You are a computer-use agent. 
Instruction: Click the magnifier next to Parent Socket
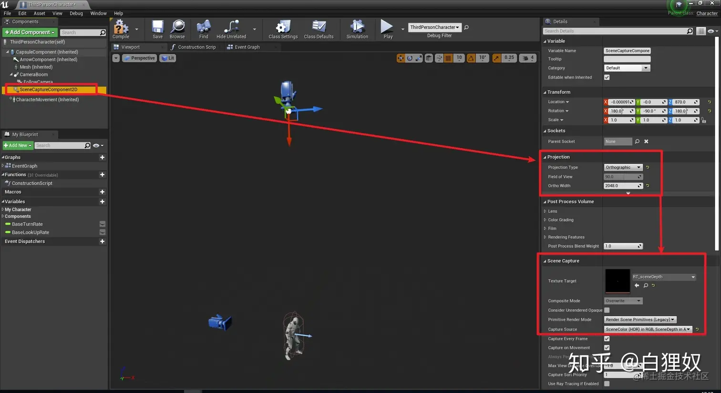pyautogui.click(x=637, y=141)
